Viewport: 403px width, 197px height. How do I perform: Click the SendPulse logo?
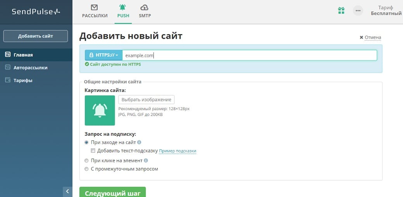(36, 12)
